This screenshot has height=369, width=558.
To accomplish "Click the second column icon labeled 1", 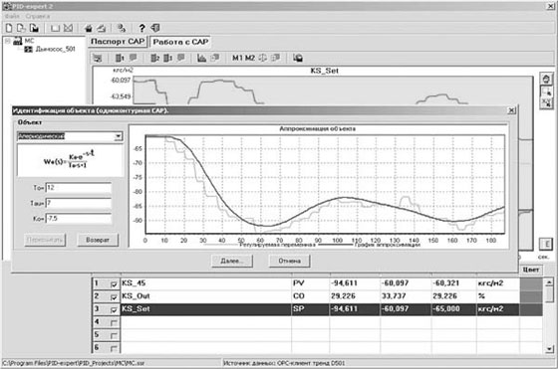I will pos(168,58).
